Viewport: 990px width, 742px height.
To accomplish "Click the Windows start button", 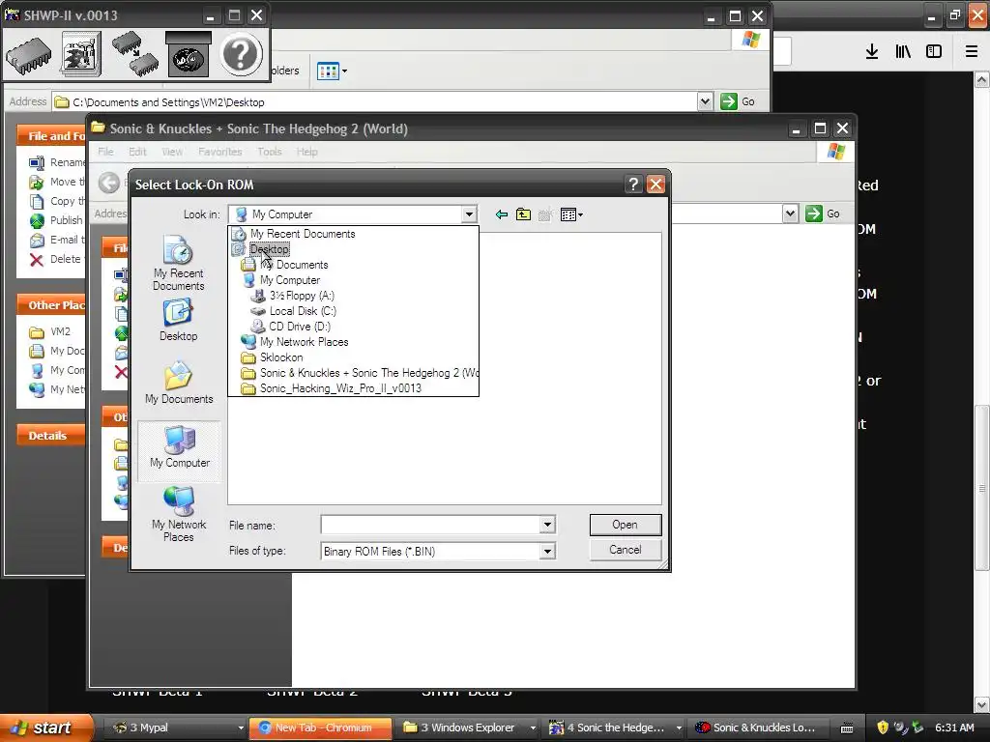I will click(x=45, y=728).
